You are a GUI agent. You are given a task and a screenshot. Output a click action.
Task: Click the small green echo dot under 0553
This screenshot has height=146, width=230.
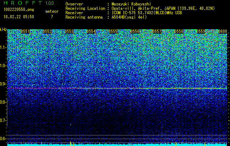[x=71, y=124]
